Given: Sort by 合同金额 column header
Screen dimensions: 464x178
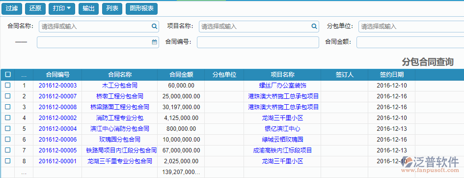Looking at the screenshot, I should click(181, 75).
